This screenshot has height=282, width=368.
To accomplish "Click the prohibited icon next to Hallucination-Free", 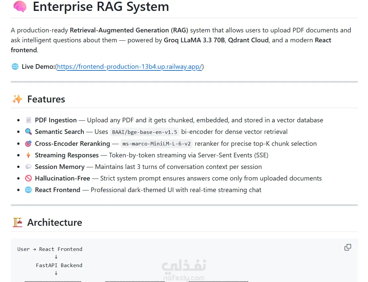I will [x=28, y=178].
